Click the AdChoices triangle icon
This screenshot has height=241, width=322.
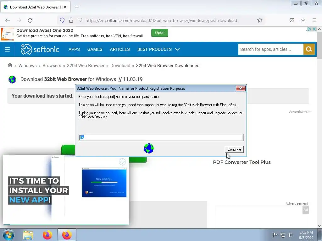pyautogui.click(x=309, y=29)
